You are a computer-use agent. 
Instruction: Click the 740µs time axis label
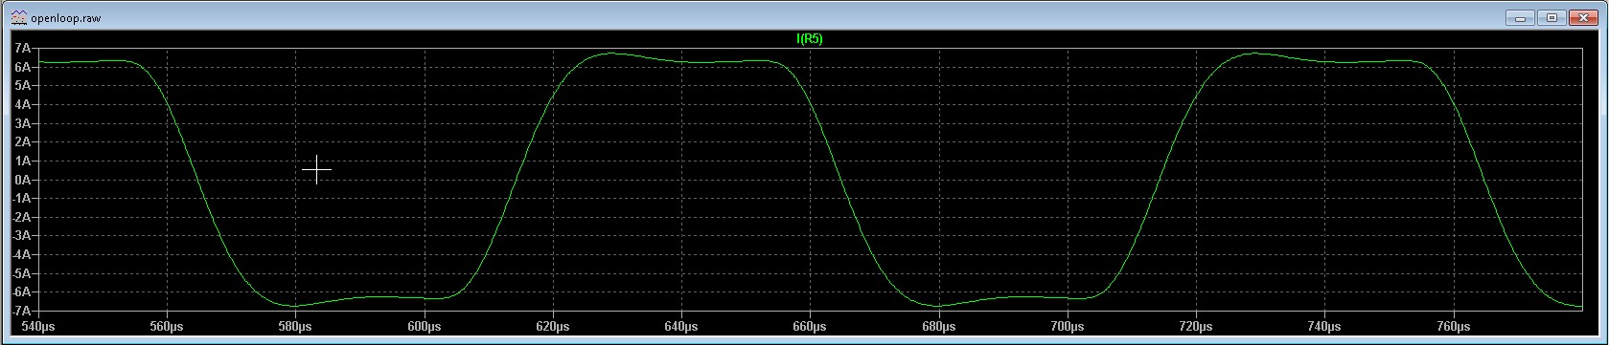pos(1325,327)
